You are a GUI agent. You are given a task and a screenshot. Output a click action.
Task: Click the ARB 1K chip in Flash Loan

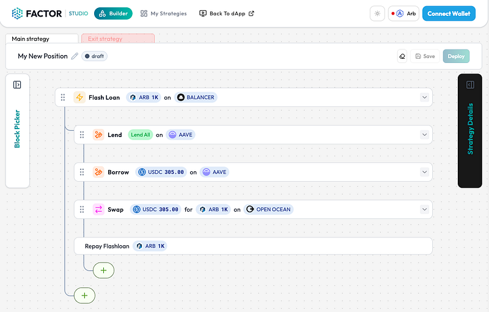click(x=144, y=97)
